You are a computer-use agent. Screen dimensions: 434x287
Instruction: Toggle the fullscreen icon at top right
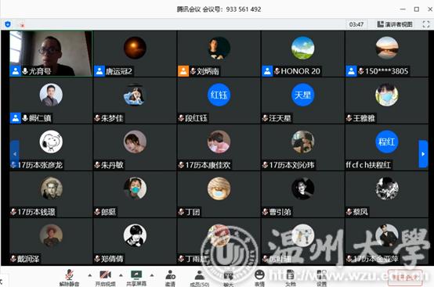pyautogui.click(x=426, y=24)
